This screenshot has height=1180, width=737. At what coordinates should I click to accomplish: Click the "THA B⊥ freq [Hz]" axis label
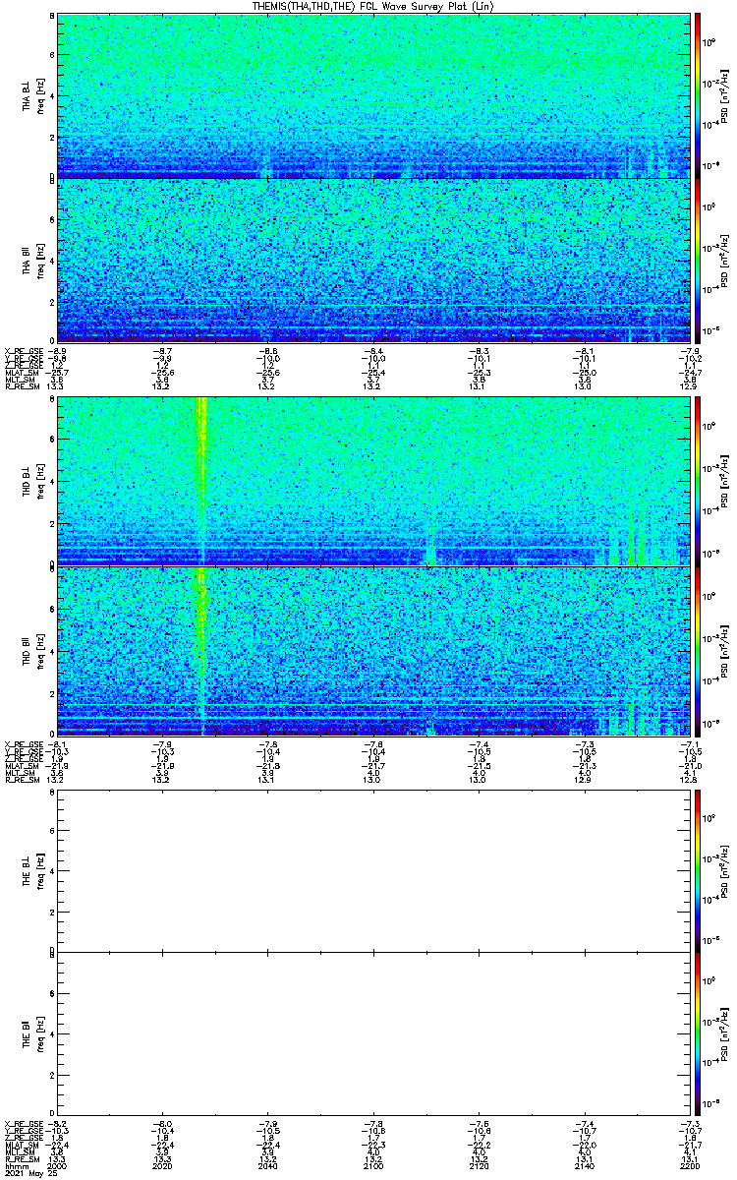click(32, 95)
